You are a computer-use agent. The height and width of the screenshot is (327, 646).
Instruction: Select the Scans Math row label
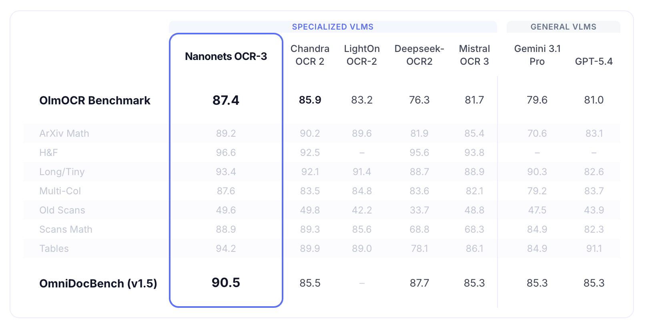click(66, 229)
